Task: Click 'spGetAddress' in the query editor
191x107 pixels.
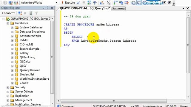Action: [107, 24]
